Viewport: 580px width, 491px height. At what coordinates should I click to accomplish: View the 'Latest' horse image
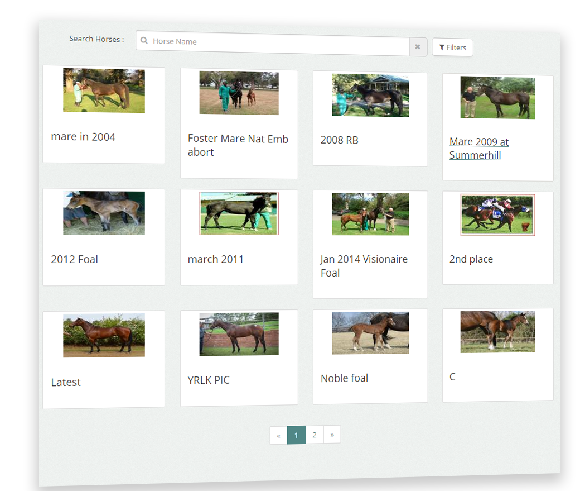104,334
